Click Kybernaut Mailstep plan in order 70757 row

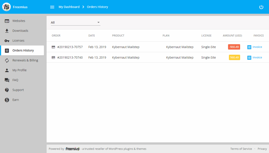(x=180, y=47)
